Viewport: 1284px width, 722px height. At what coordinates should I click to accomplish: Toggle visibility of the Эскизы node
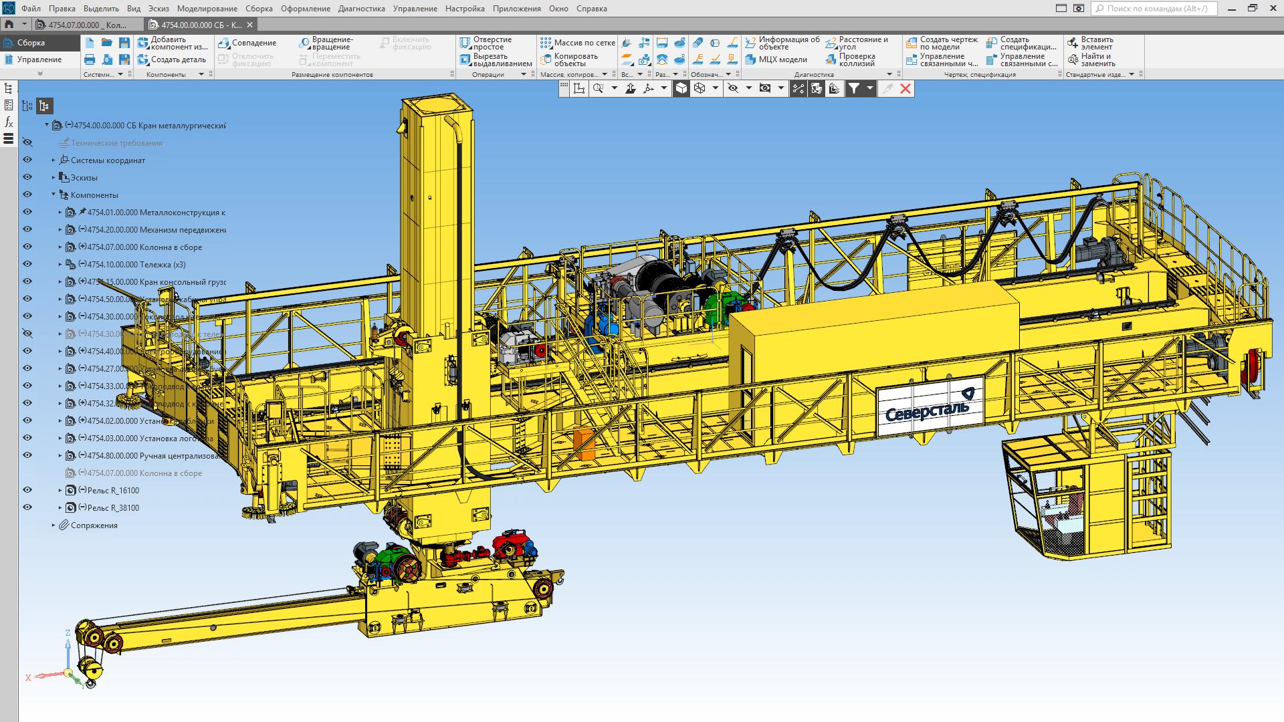coord(27,177)
